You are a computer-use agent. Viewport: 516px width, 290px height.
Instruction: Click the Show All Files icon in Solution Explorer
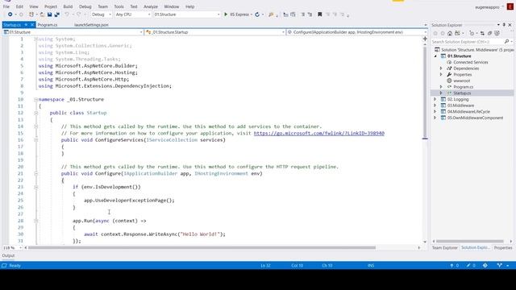pyautogui.click(x=497, y=33)
